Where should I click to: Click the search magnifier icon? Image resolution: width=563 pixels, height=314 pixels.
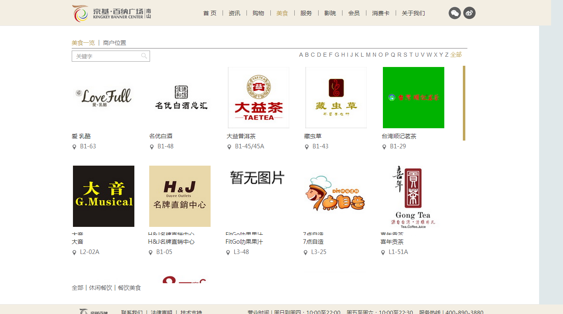click(144, 56)
